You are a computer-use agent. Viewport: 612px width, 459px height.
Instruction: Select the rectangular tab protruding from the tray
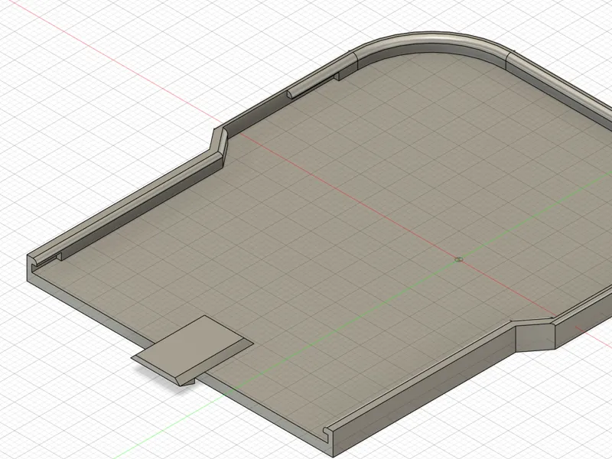tap(192, 350)
